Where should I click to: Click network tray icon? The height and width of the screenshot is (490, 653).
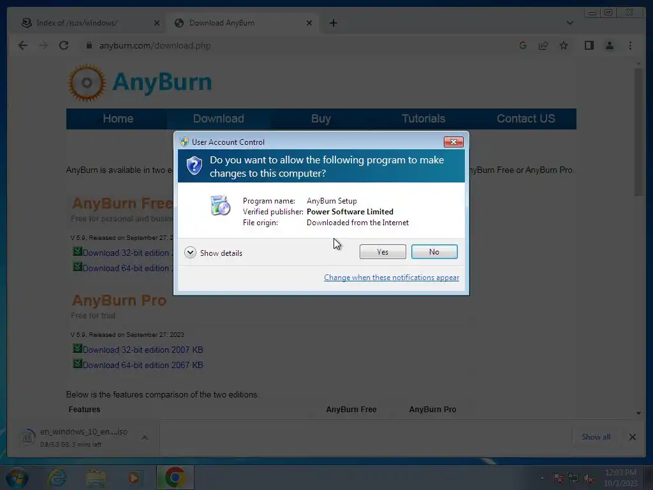[573, 479]
